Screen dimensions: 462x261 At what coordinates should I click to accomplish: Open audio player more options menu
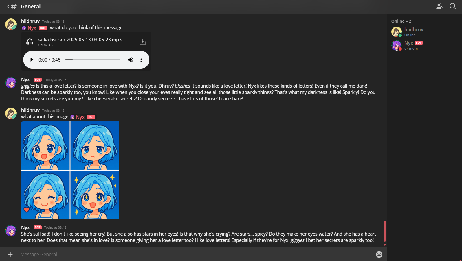click(x=141, y=60)
